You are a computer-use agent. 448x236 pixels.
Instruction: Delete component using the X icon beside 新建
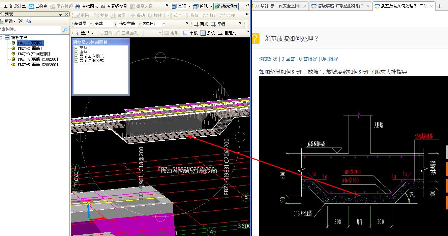(20, 21)
